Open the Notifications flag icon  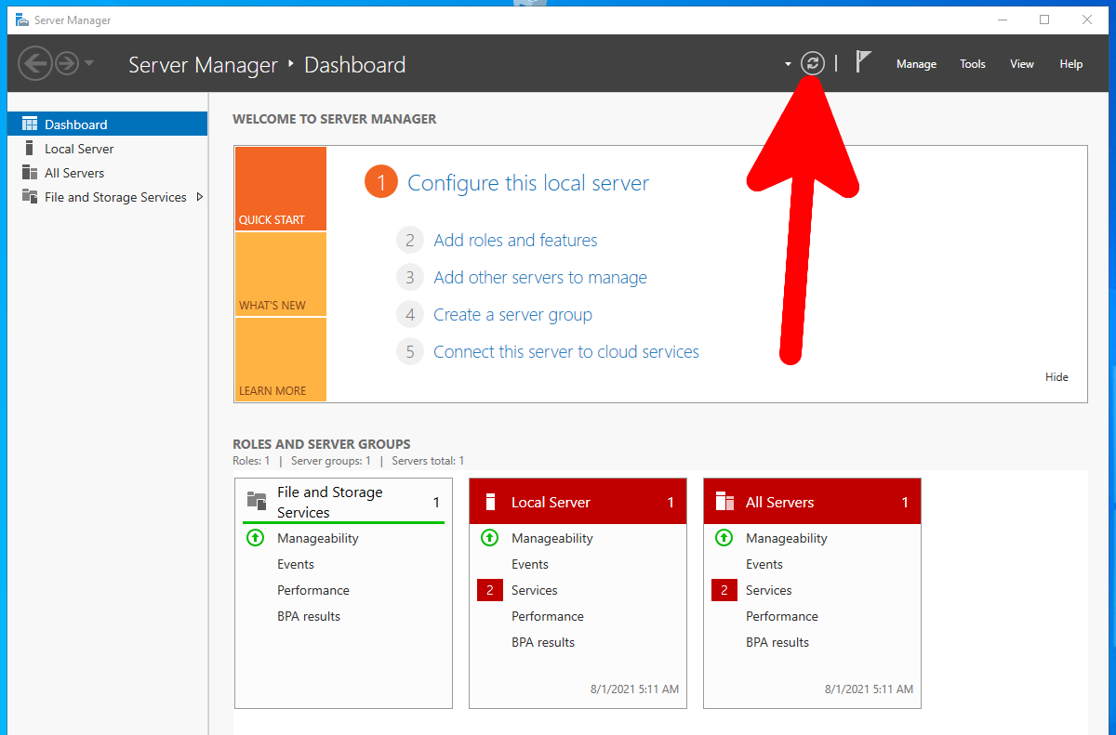(x=863, y=62)
